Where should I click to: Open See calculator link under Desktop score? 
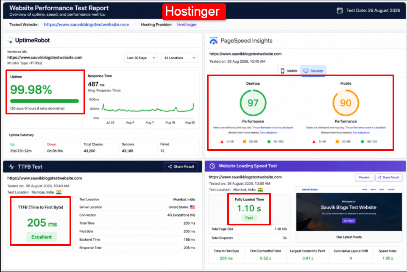click(x=269, y=133)
